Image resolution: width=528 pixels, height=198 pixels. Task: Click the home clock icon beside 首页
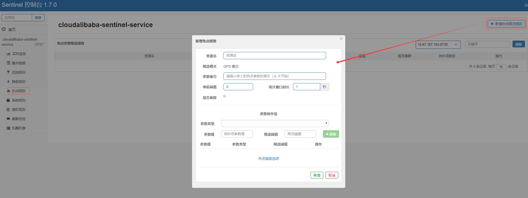[x=4, y=29]
